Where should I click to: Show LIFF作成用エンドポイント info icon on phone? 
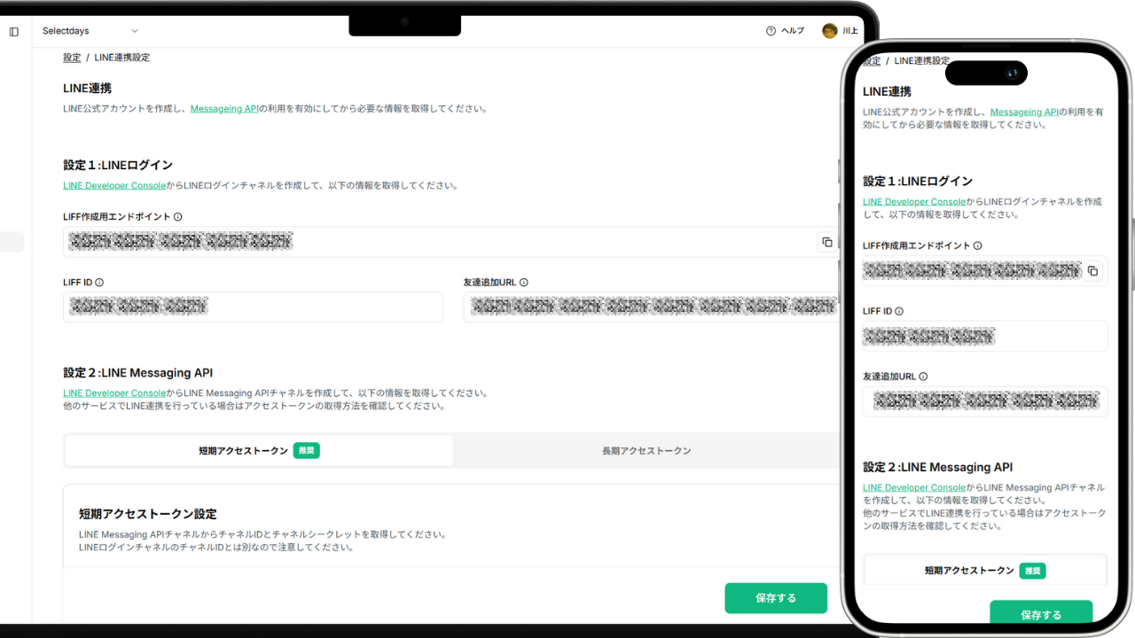tap(978, 245)
